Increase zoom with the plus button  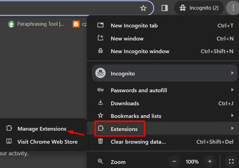[210, 161]
